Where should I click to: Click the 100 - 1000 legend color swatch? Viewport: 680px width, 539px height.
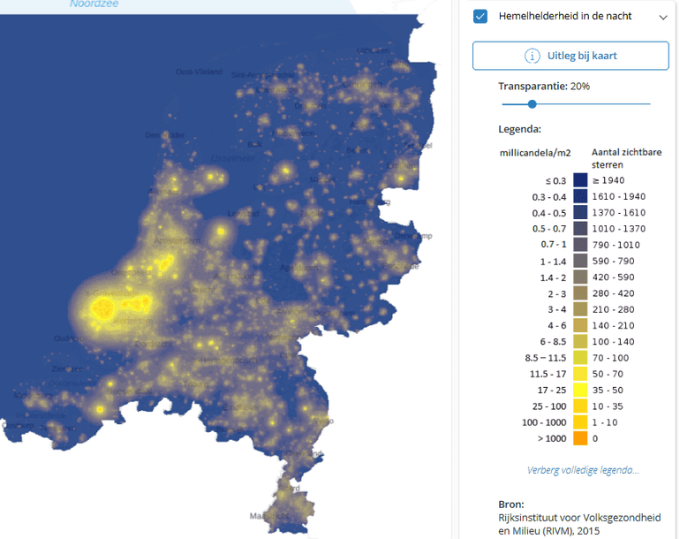click(x=580, y=422)
